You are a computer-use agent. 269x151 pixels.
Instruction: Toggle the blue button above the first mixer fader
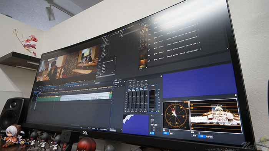click(130, 90)
